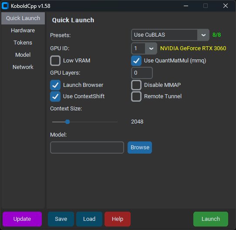The width and height of the screenshot is (236, 230).
Task: Enable the Low VRAM checkbox
Action: coord(55,61)
